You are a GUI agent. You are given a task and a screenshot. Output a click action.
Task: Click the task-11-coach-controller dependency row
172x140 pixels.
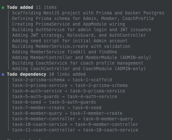pyautogui.click(x=75, y=130)
